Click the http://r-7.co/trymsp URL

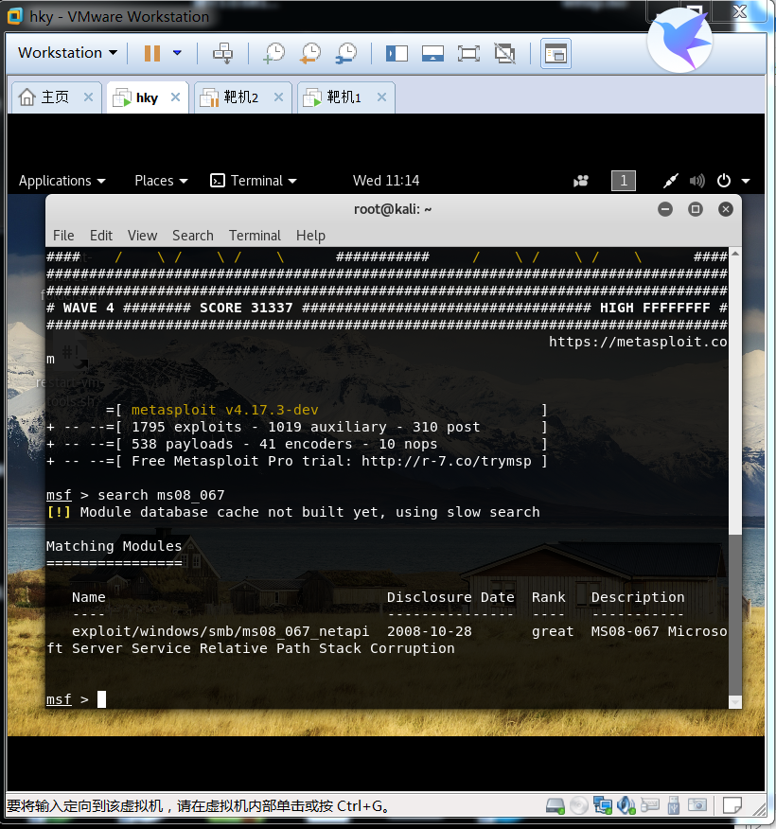(x=446, y=461)
